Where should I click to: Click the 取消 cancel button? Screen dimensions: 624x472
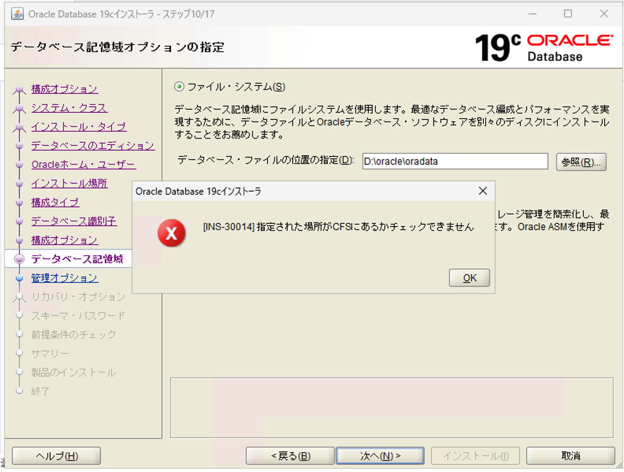[570, 456]
